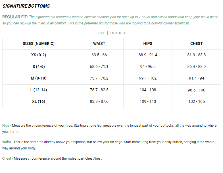Click the Waist measurement guide label
Viewport: 223px width, 173px height.
(x=7, y=142)
